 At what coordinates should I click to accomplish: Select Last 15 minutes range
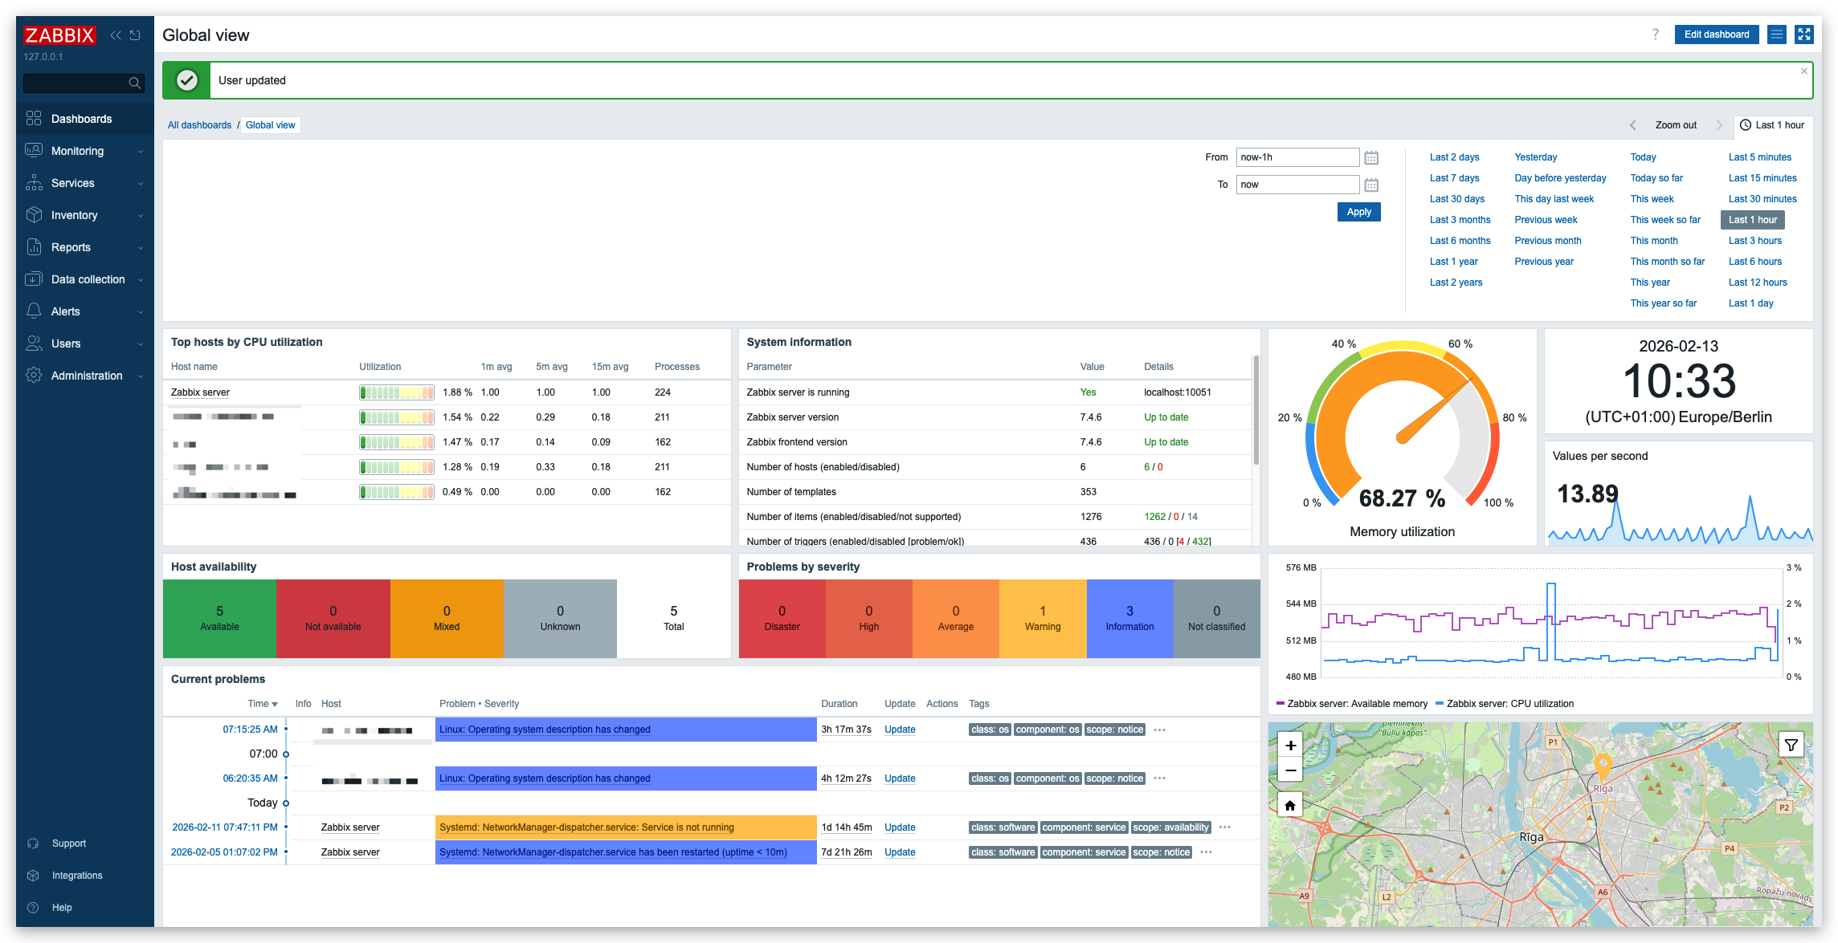[1762, 178]
